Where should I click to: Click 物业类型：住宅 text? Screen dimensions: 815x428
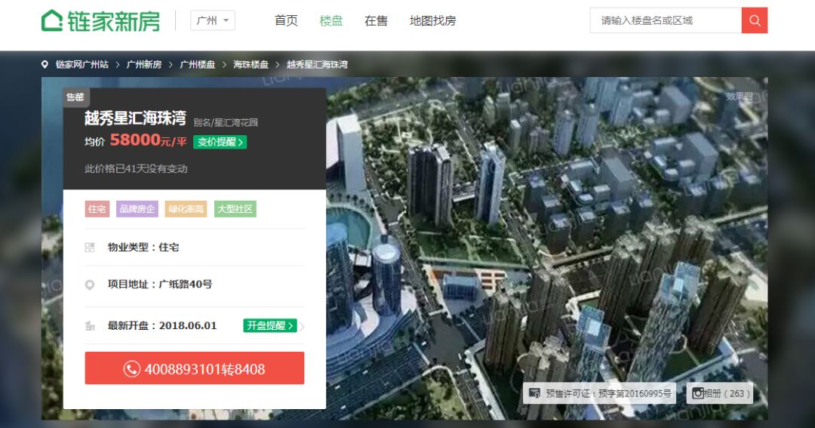pyautogui.click(x=143, y=247)
